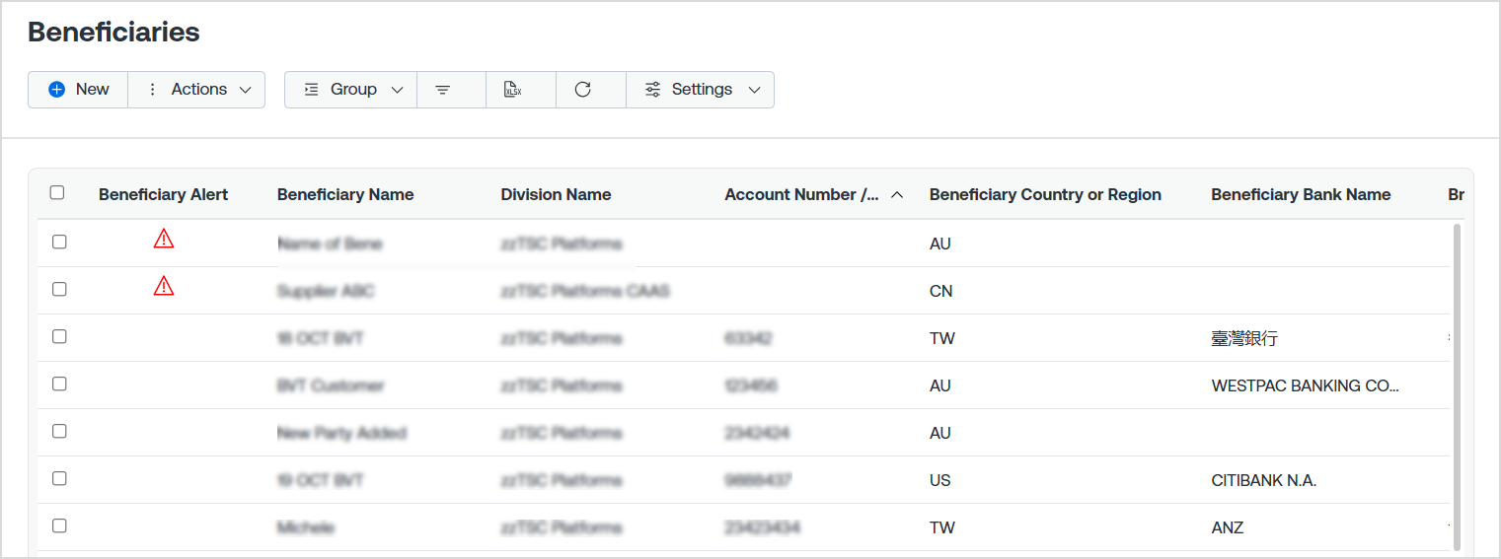The image size is (1501, 559).
Task: Sort by Beneficiary Bank Name header
Action: [x=1301, y=194]
